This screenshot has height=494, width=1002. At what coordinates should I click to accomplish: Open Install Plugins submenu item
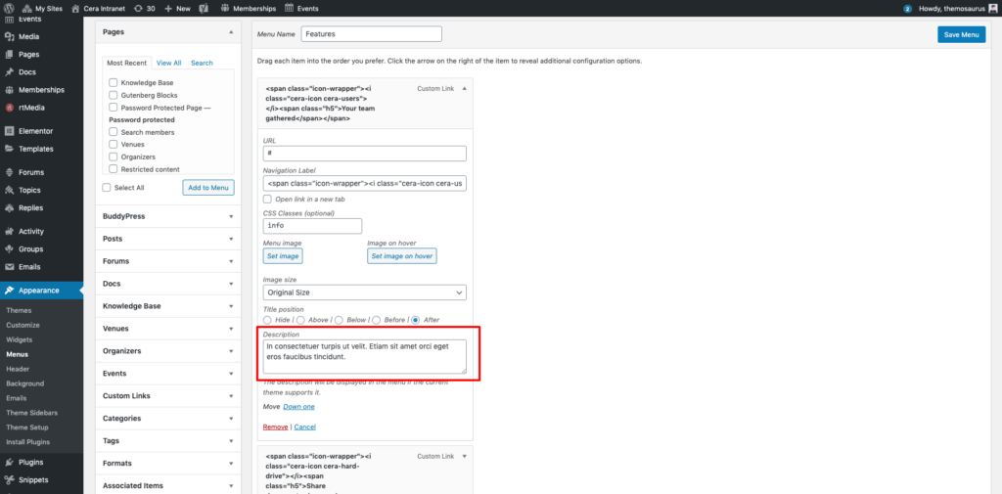point(28,442)
